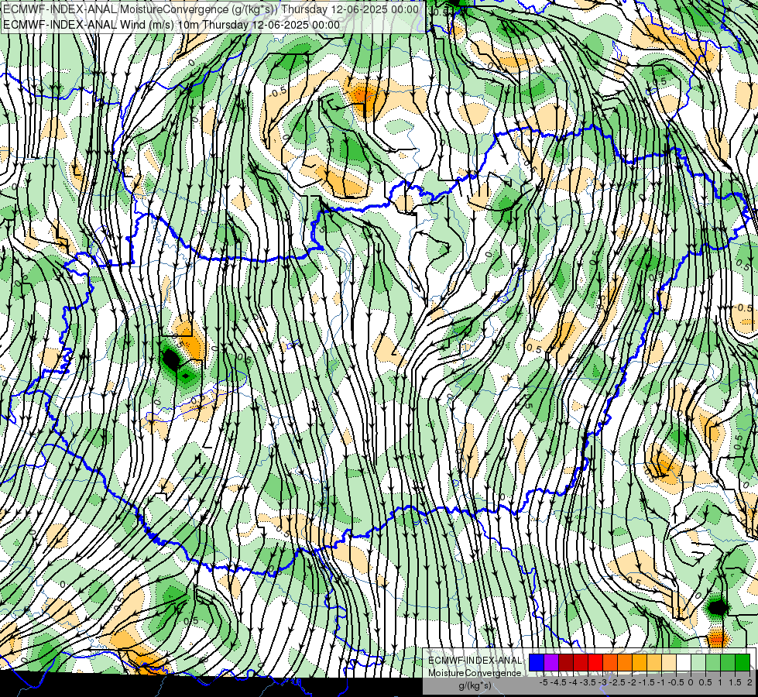Click the legend tick label -1.5

pos(647,682)
